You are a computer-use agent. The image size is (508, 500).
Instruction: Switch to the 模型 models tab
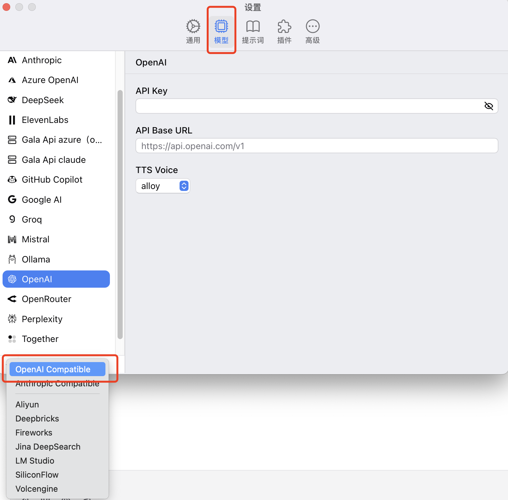(x=221, y=31)
